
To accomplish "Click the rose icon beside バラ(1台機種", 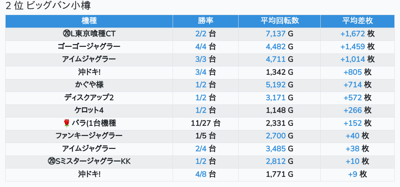I will coord(67,123).
